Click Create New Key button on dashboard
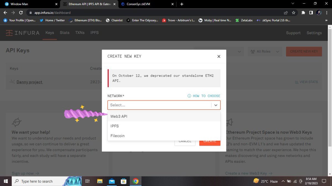This screenshot has height=186, width=332. click(304, 52)
